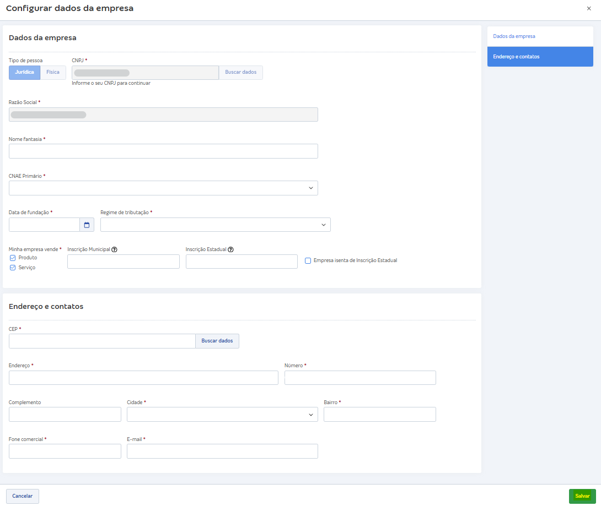Uncheck the Produto checkbox
Screen dimensions: 601x506
13,258
